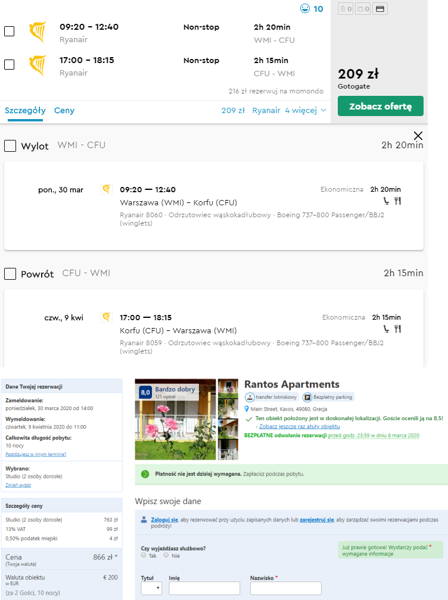Check the Wylot WMI - CFU checkbox
This screenshot has width=448, height=600.
tap(10, 146)
